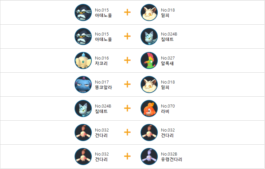Click No.024B label next to 아테노울 row
Screen dimensions: 265x169
point(169,34)
